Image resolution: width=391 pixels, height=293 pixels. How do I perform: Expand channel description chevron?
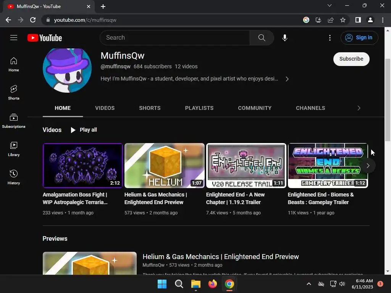coord(287,79)
